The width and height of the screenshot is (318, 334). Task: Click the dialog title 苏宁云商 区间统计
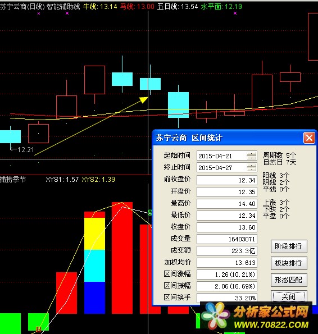tap(189, 138)
